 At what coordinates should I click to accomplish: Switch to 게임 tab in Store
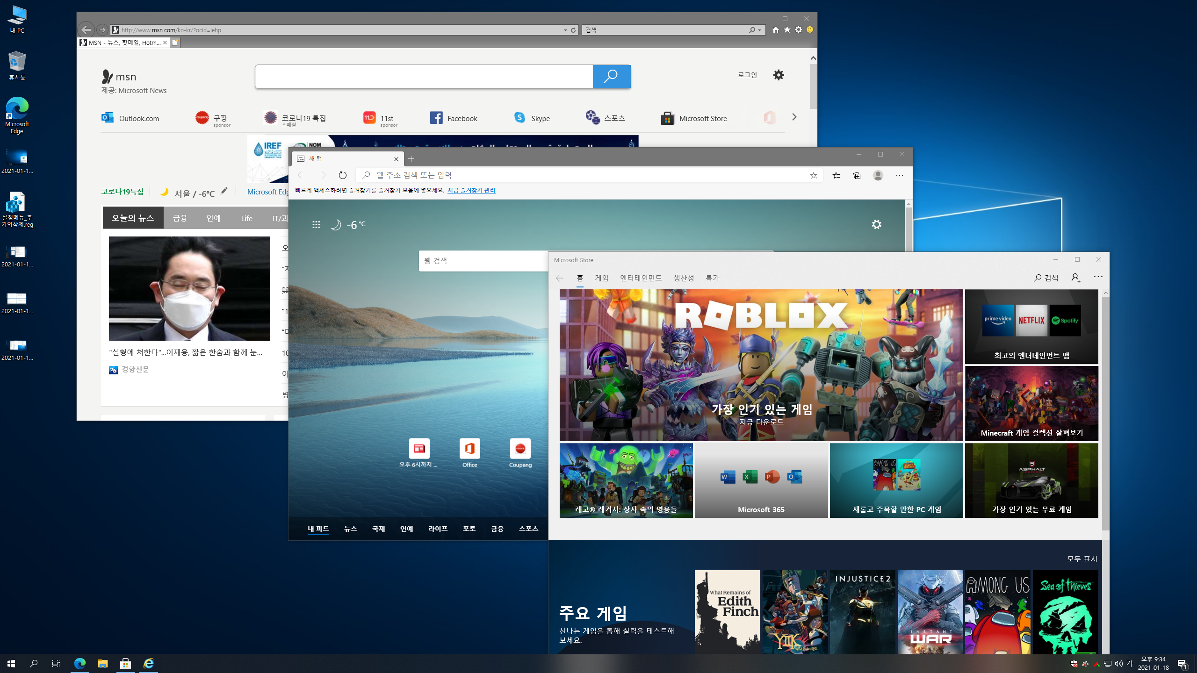point(601,278)
